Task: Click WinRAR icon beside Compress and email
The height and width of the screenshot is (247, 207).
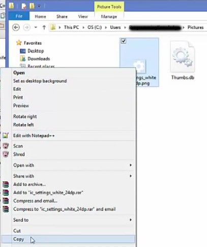Action: (6, 201)
